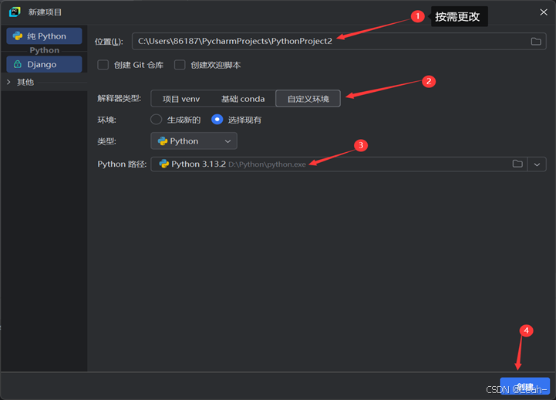Browse folder for Python interpreter path
The image size is (556, 400).
(517, 164)
